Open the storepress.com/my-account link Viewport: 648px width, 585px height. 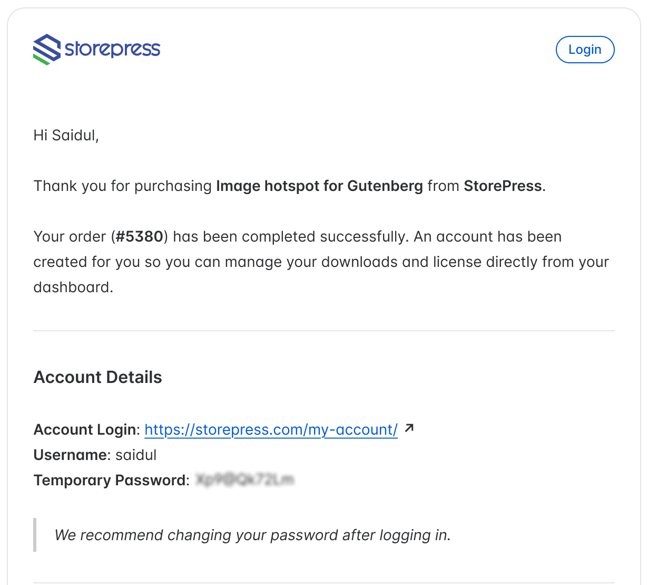coord(271,429)
